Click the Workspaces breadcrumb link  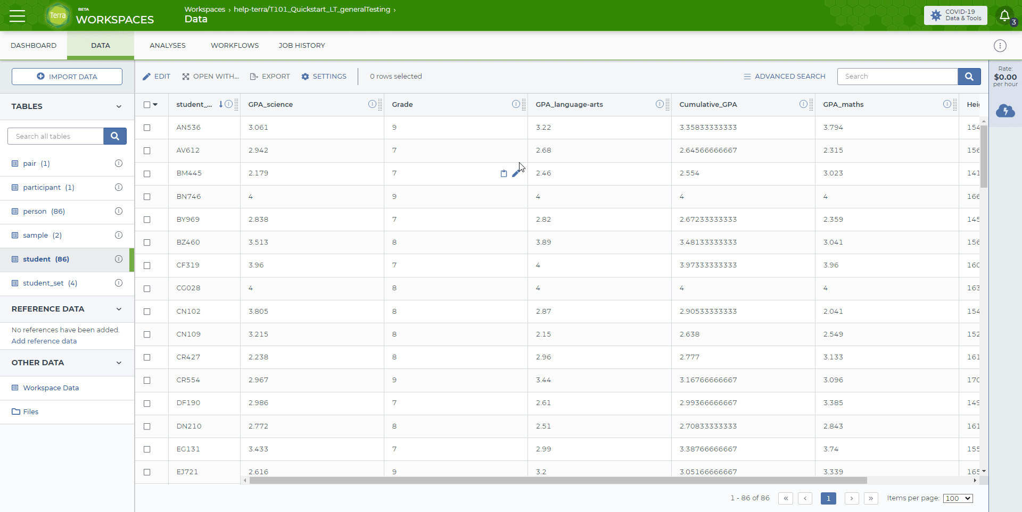pos(205,10)
